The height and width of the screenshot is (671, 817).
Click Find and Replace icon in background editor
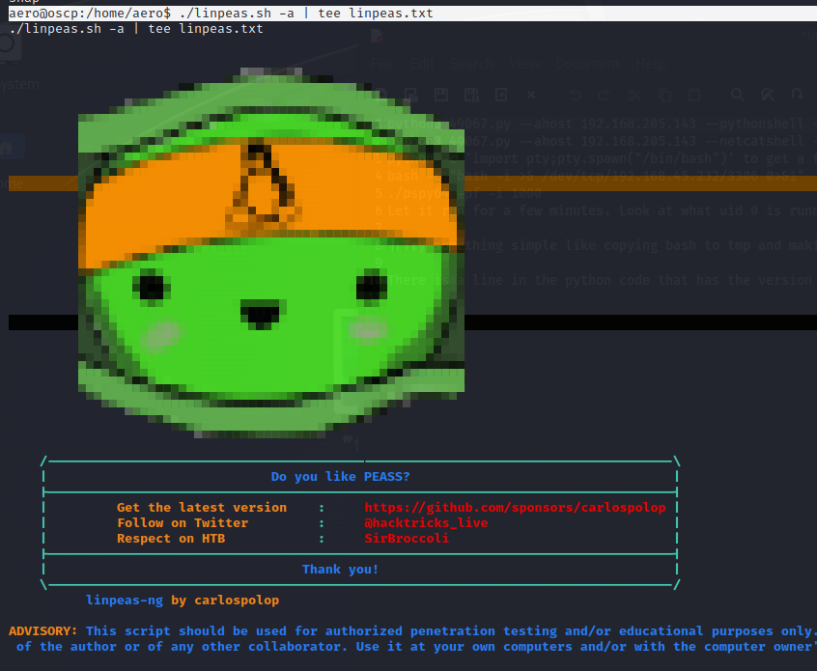[x=768, y=95]
